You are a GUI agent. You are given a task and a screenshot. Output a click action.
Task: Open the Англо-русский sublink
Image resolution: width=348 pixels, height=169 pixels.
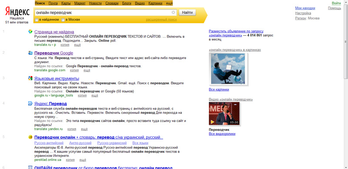point(80,143)
